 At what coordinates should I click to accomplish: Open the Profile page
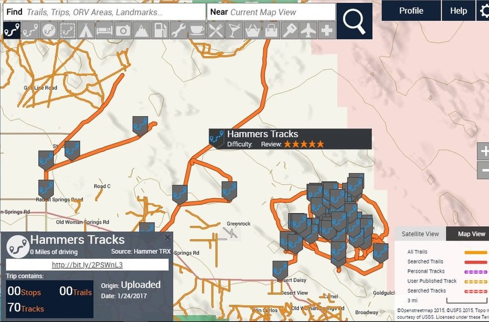pos(411,11)
